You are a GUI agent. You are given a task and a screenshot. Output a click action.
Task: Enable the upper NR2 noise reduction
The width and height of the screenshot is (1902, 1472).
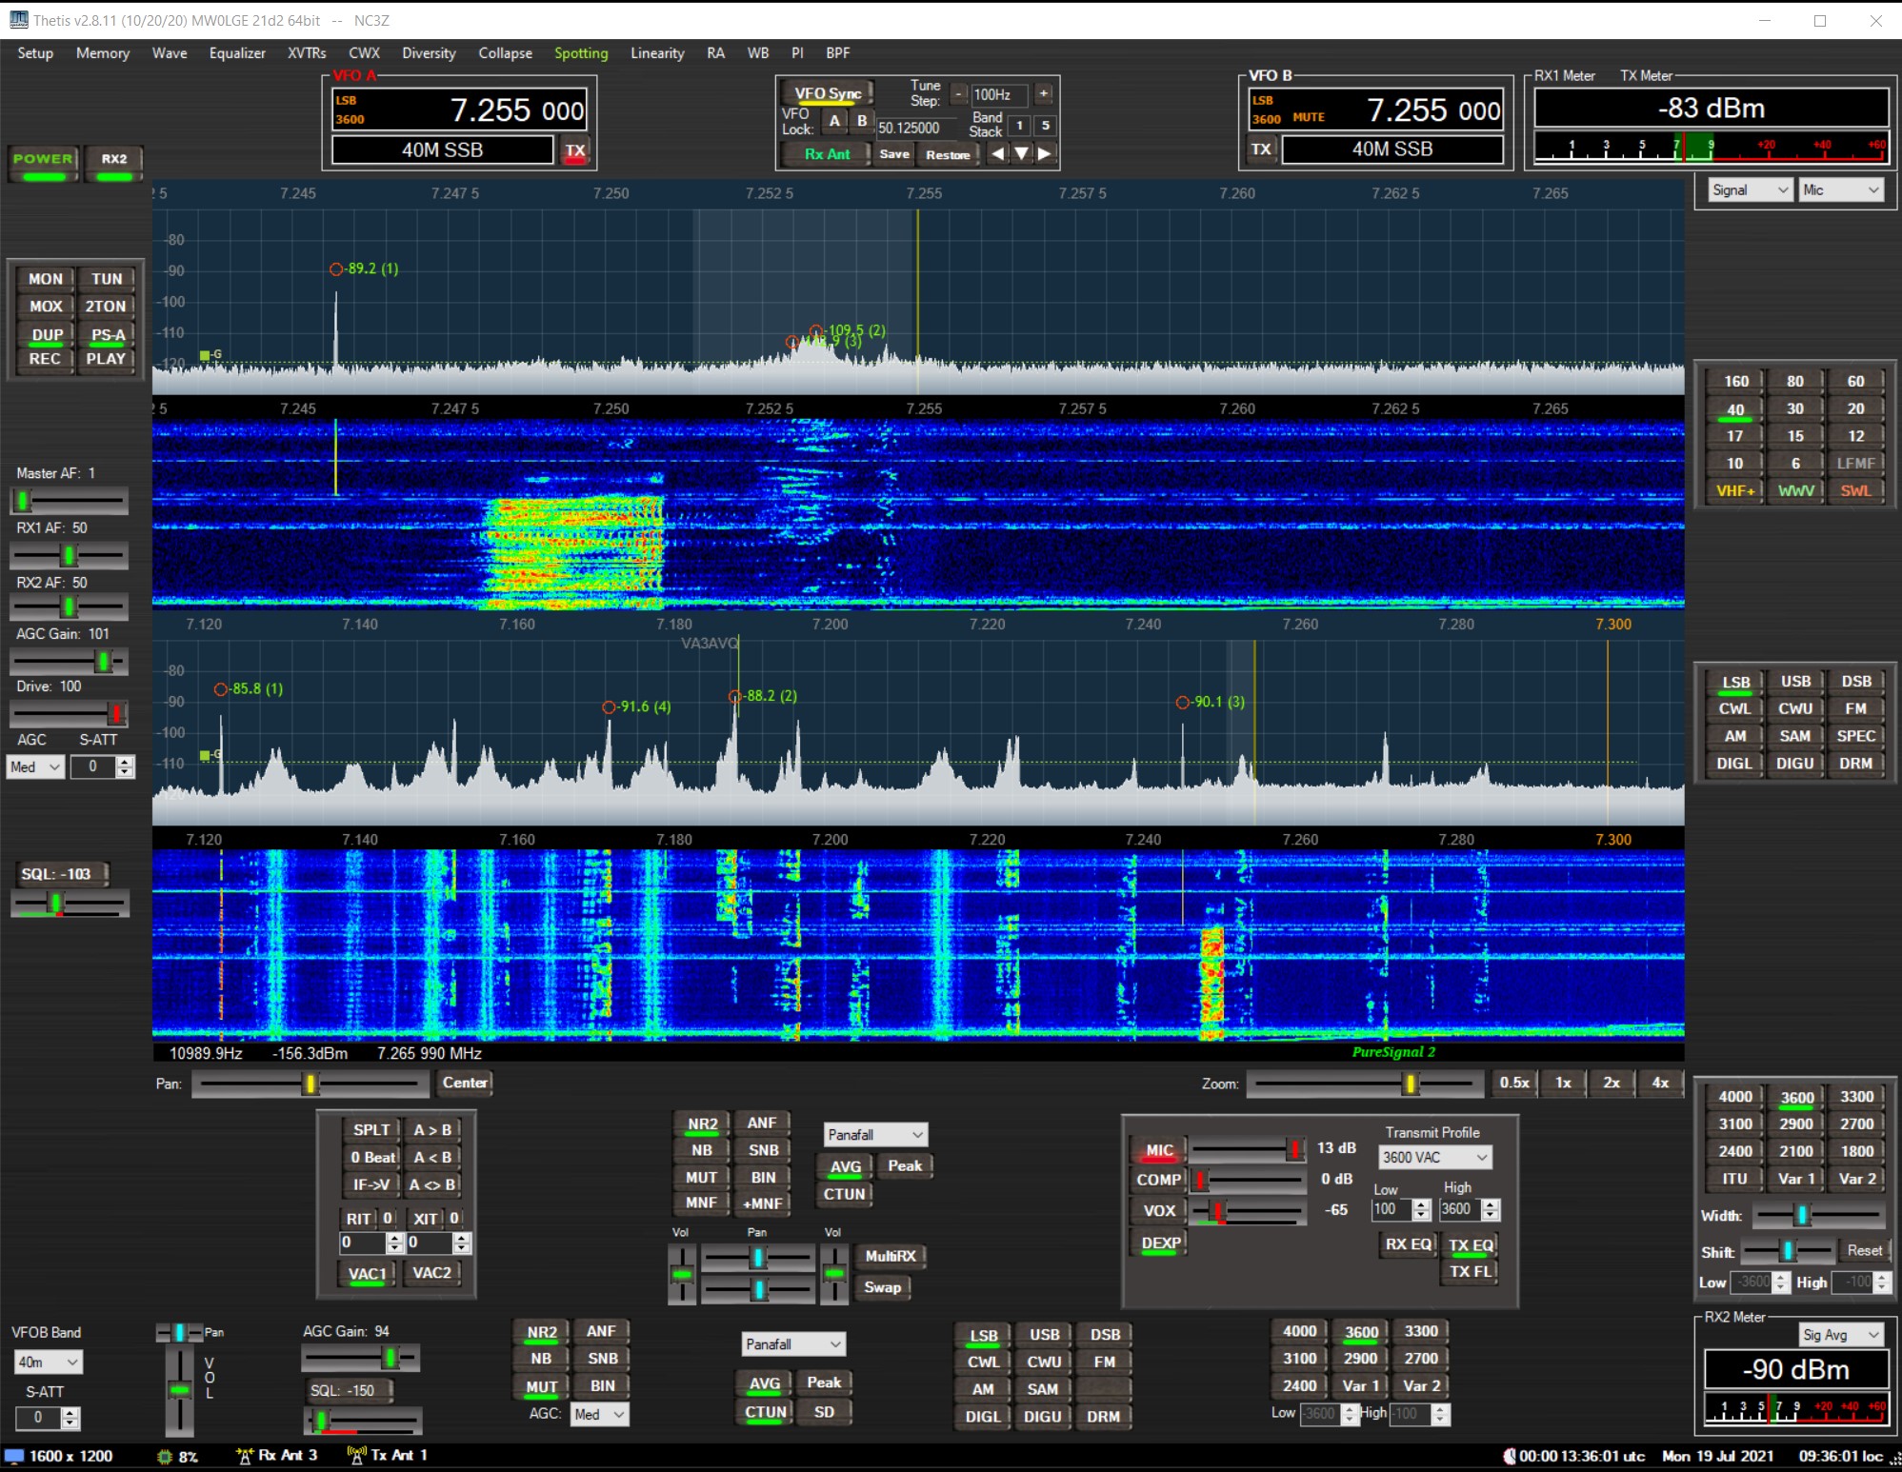[x=702, y=1124]
